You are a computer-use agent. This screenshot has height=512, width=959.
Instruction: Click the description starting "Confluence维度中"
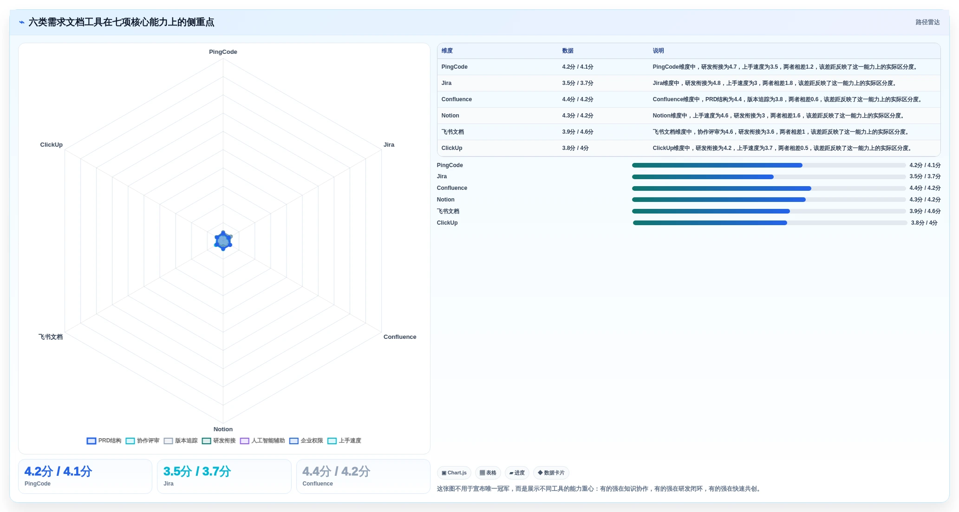tap(789, 99)
